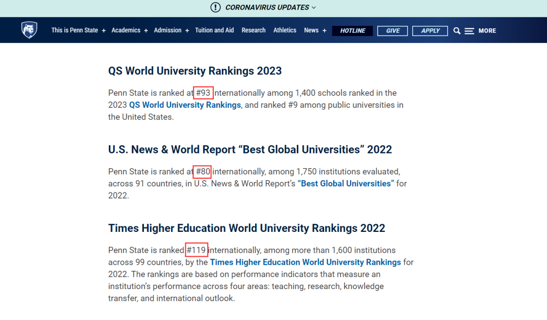This screenshot has height=320, width=547.
Task: Expand the This is Penn State plus
Action: pos(104,31)
